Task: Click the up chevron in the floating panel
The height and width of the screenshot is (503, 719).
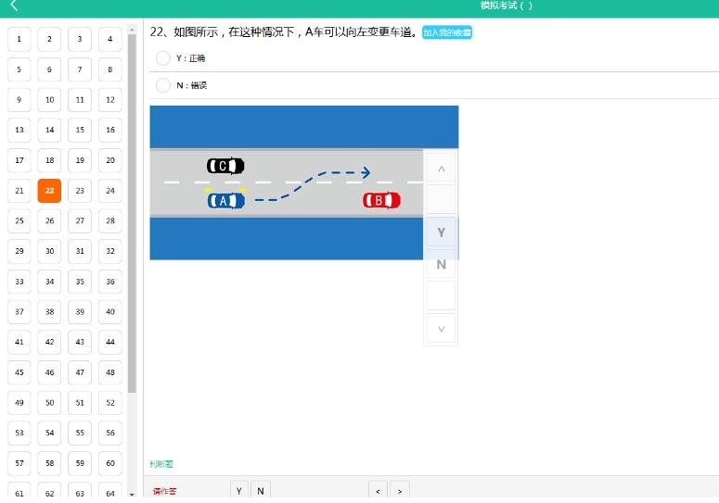Action: pyautogui.click(x=441, y=169)
